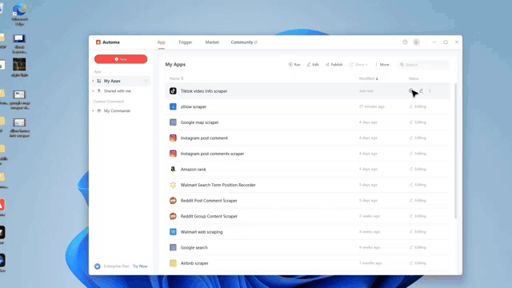Switch to the App tab
Image resolution: width=512 pixels, height=288 pixels.
pyautogui.click(x=162, y=42)
